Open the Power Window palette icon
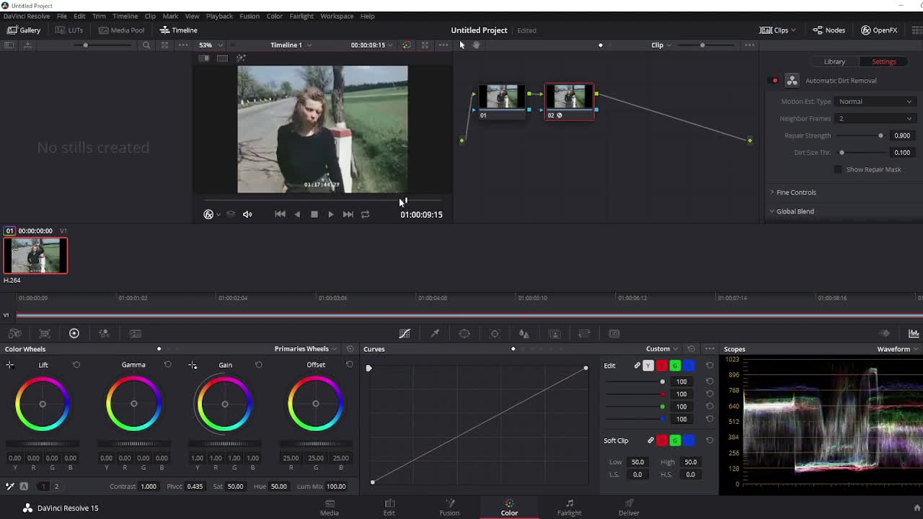Screen dimensions: 923x519 click(x=464, y=333)
